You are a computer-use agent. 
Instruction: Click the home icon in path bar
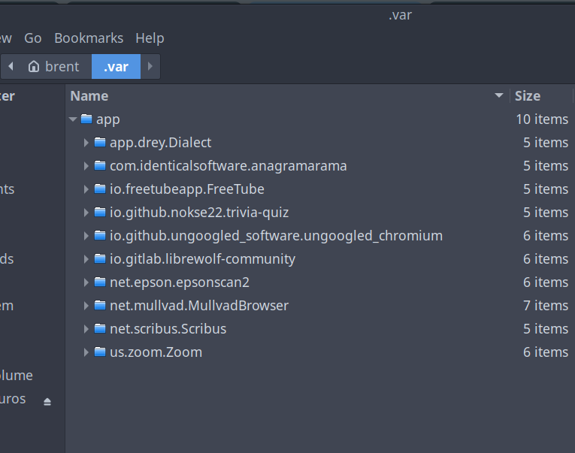pos(33,67)
